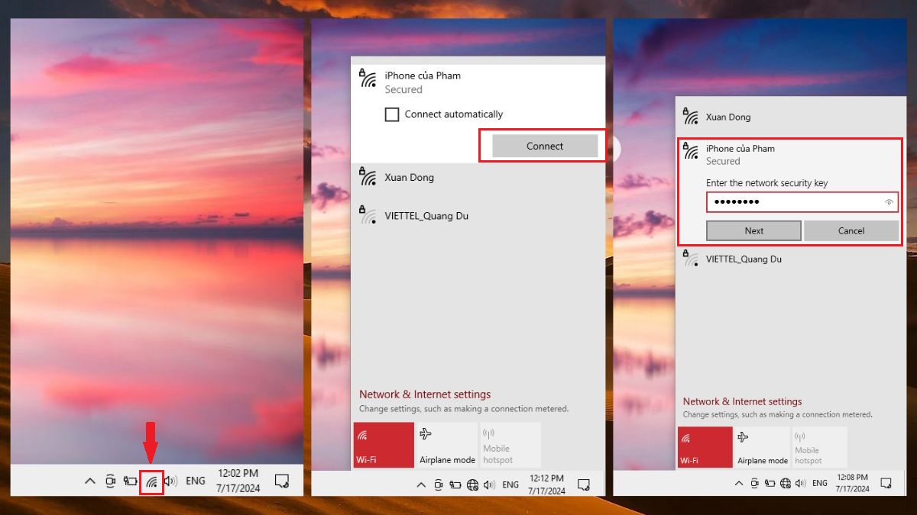Open the 12:08 PM clock and date
917x515 pixels.
pyautogui.click(x=852, y=483)
